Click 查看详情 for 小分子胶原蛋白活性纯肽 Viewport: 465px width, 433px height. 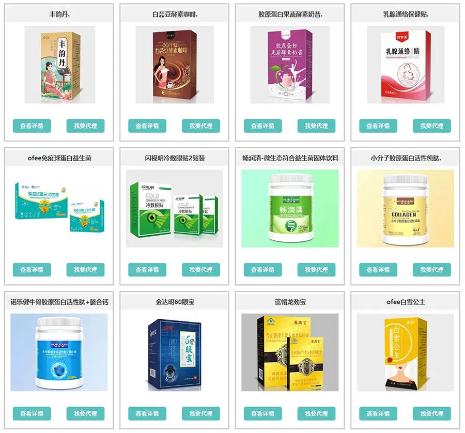point(378,270)
